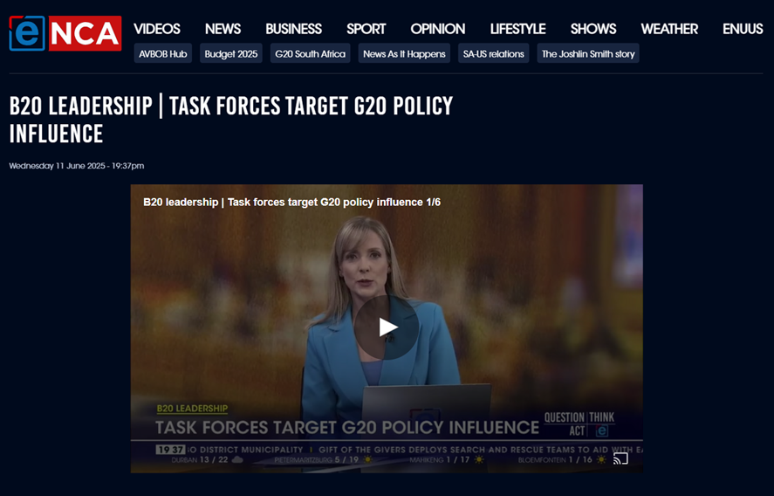774x496 pixels.
Task: Select the AVBOB Hub tag
Action: [163, 54]
